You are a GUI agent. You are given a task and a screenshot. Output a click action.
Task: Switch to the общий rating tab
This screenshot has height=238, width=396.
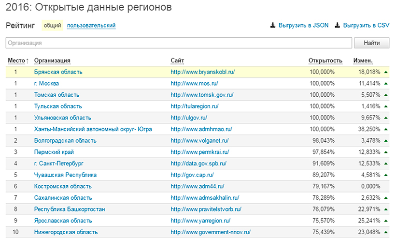pyautogui.click(x=52, y=26)
